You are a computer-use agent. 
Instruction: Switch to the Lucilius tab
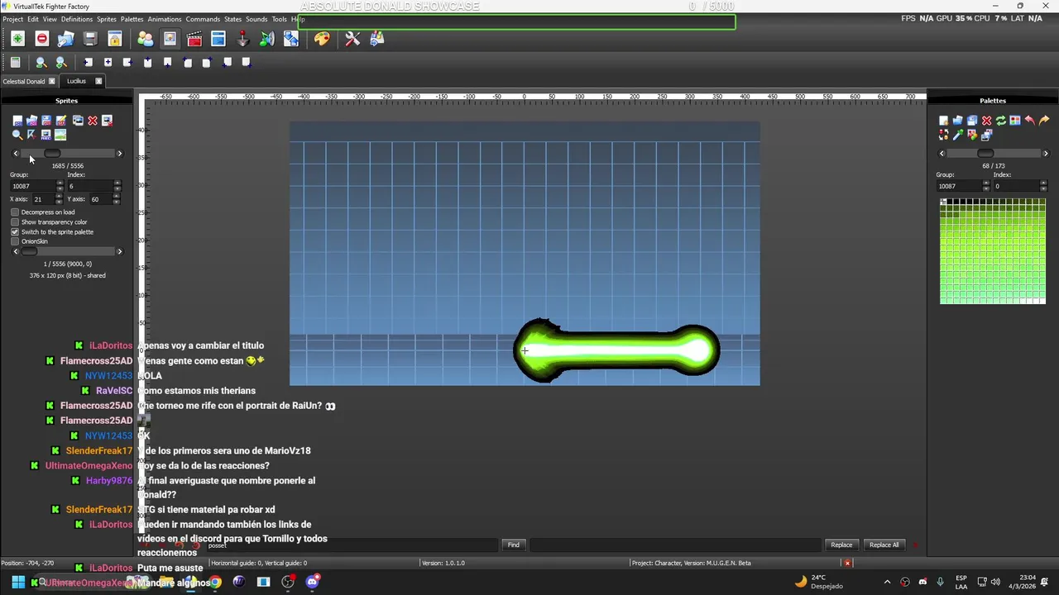(76, 81)
